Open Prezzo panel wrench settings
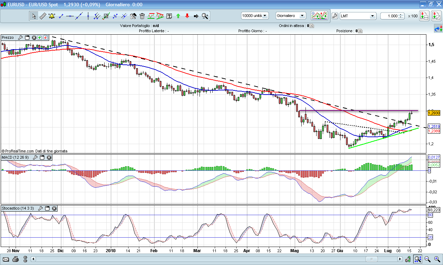 (x=20, y=37)
